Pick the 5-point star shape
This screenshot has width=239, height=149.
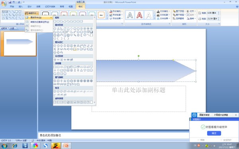[65, 81]
